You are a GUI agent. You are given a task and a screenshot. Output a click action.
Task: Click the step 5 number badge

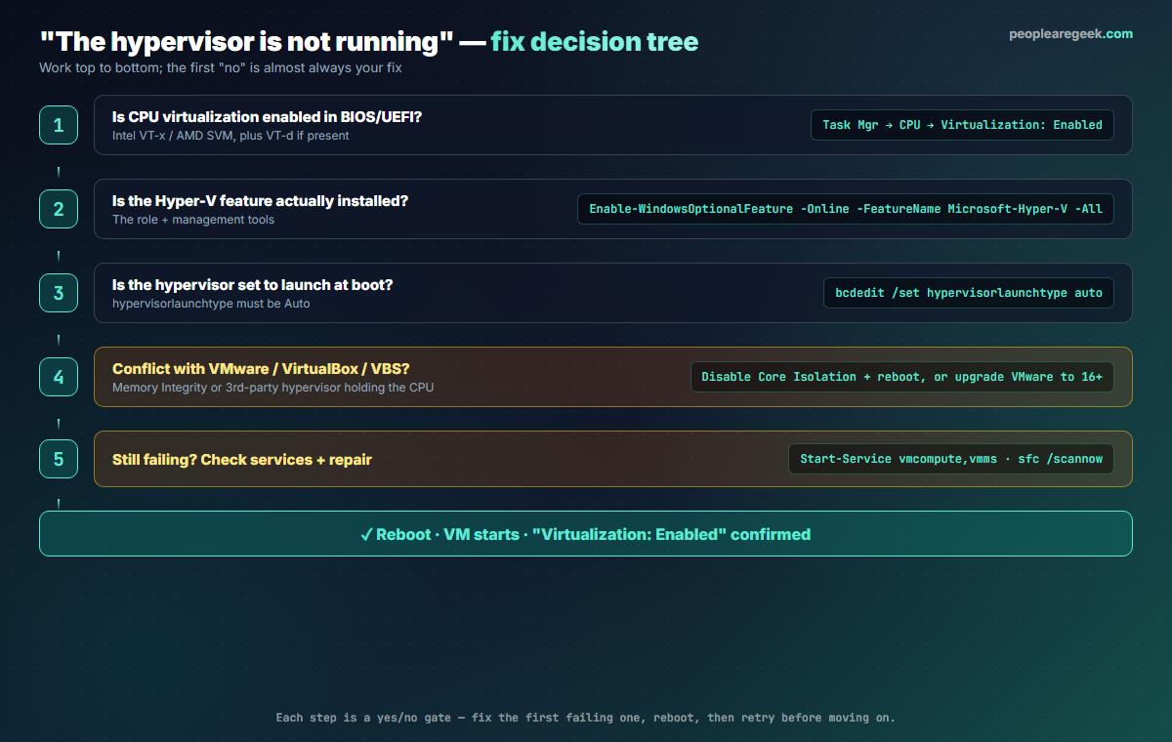tap(59, 459)
